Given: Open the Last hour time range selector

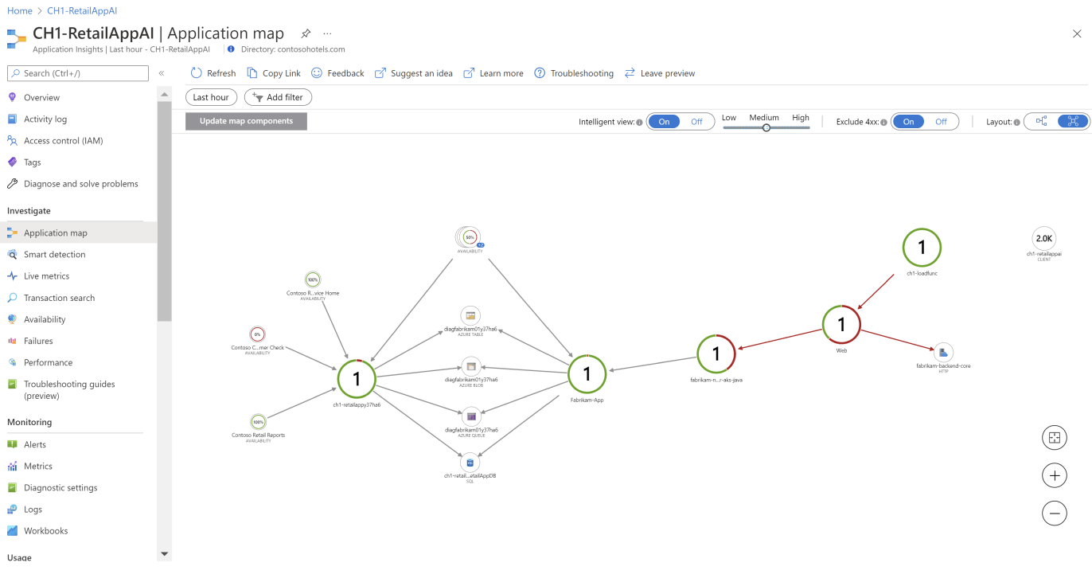Looking at the screenshot, I should tap(211, 97).
